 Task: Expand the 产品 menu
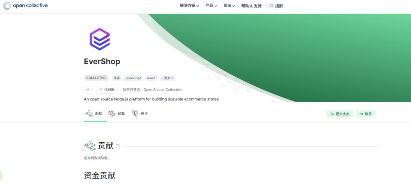coord(211,6)
